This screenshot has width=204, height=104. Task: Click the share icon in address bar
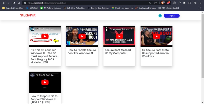[x=155, y=3]
